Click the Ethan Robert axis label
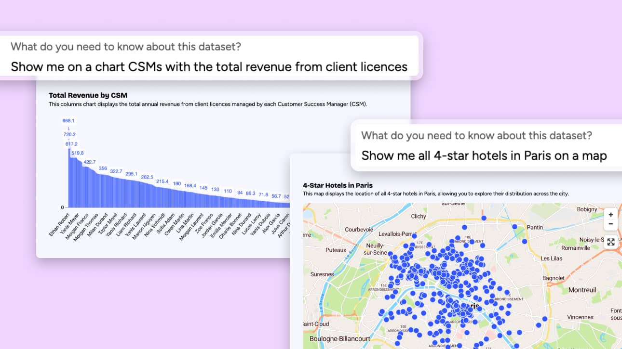The image size is (622, 349). click(60, 224)
